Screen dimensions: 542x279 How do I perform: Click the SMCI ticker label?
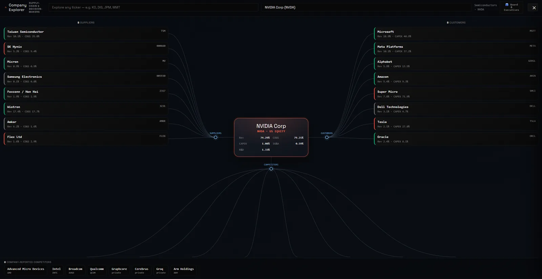(x=533, y=91)
